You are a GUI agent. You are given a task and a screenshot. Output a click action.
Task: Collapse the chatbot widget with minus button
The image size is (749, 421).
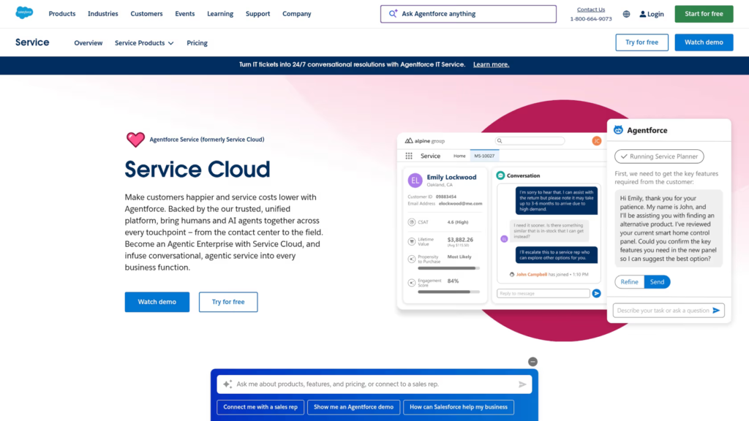pos(532,361)
